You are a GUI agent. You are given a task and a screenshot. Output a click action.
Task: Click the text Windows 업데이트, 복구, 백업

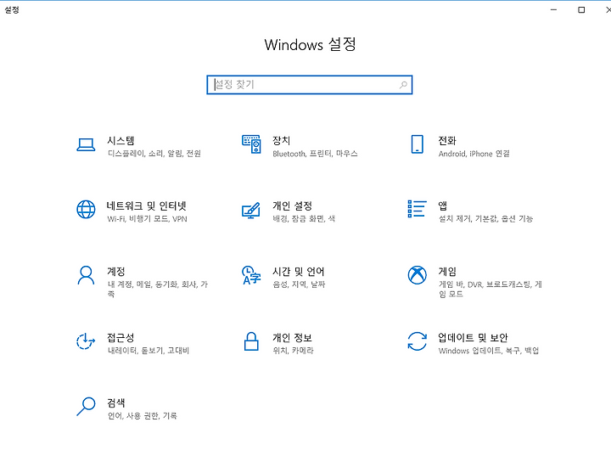pyautogui.click(x=489, y=351)
